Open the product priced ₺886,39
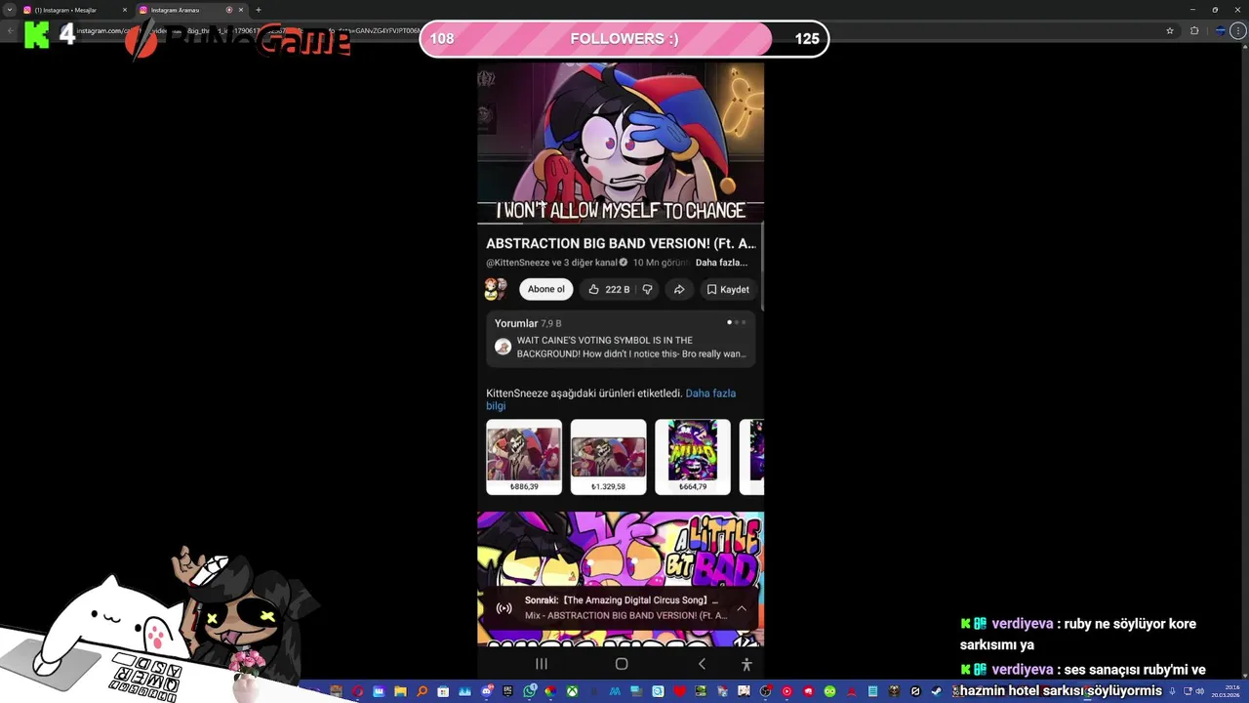Screen dimensions: 1249x703 (x=524, y=457)
